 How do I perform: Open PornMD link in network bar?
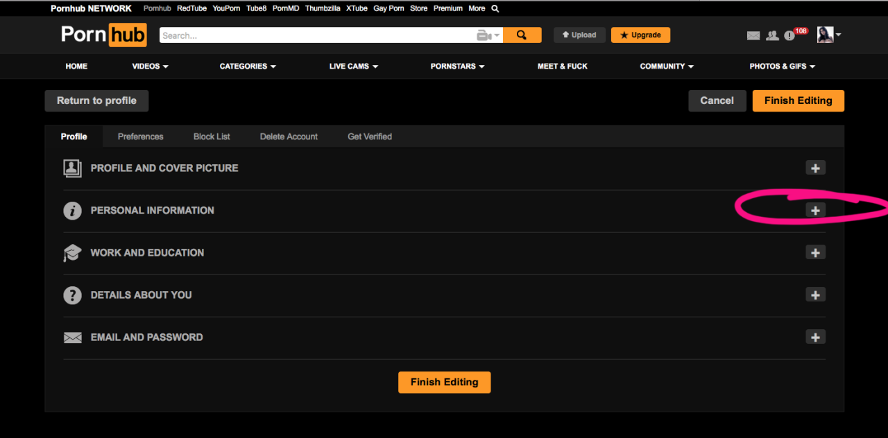[286, 8]
